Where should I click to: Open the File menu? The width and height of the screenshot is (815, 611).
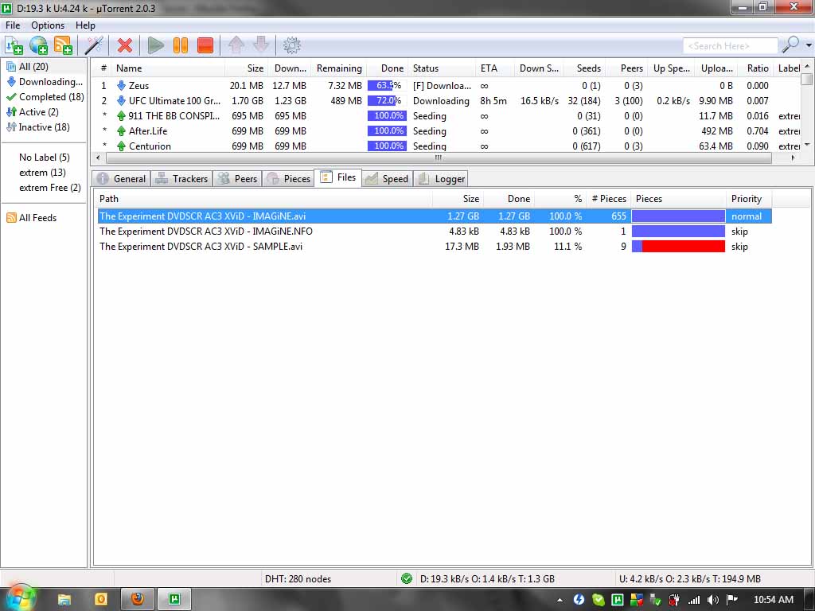click(x=13, y=25)
